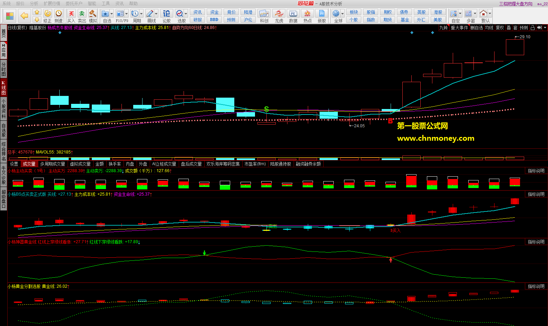Open the 多窗 multi-window icon
548x326 pixels.
tap(468, 13)
